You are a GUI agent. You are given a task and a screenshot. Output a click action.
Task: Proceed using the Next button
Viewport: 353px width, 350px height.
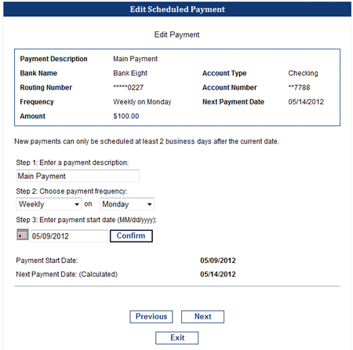[x=202, y=316]
